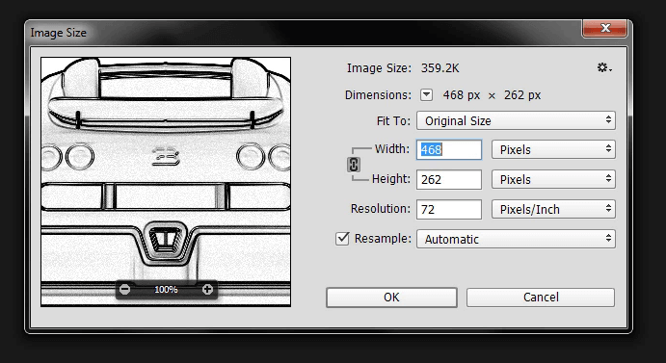Viewport: 666px width, 363px height.
Task: Click the Width label
Action: [x=392, y=149]
